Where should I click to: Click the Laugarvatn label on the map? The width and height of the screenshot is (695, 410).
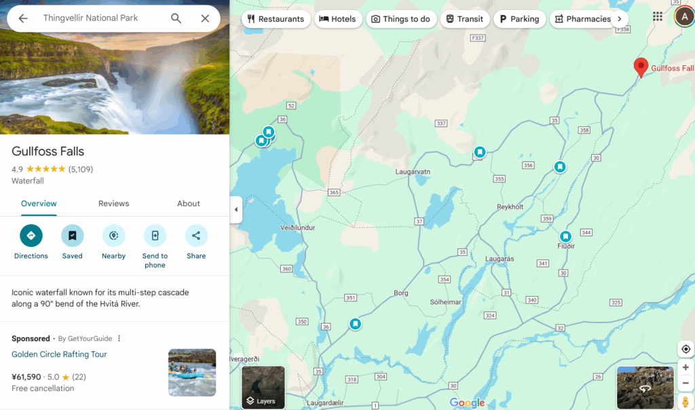413,172
